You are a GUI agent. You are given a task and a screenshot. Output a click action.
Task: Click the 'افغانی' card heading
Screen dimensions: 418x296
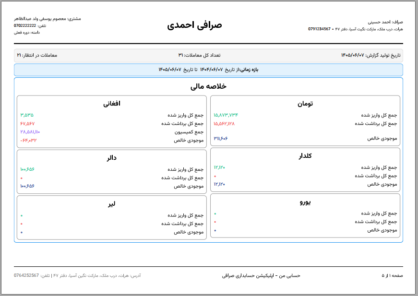click(x=112, y=104)
